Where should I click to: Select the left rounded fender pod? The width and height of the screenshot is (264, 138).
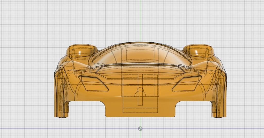82,51
